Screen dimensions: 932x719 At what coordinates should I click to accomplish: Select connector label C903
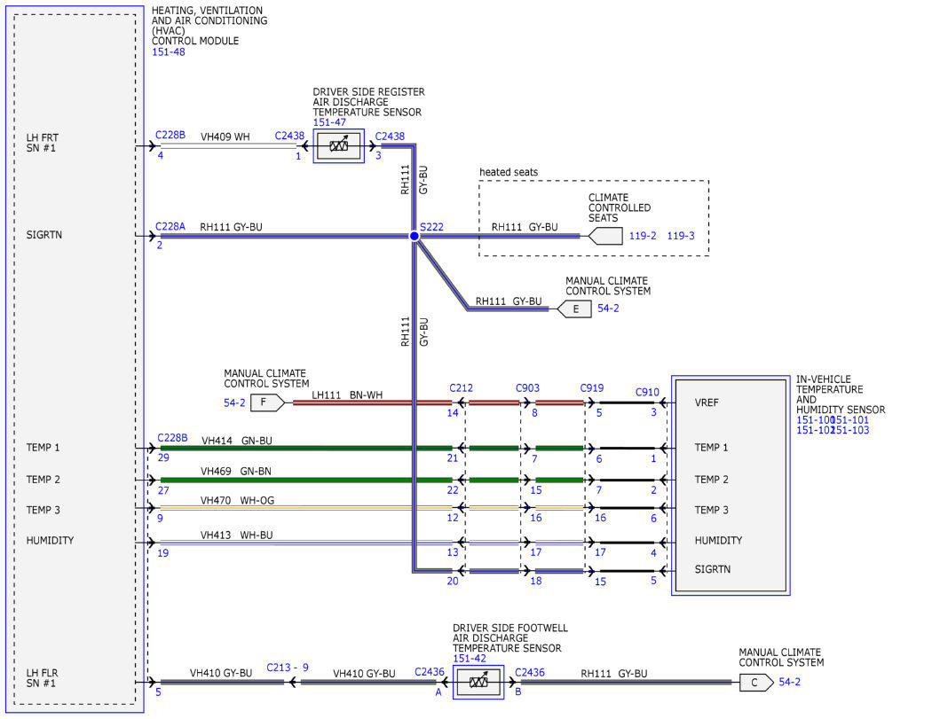click(527, 387)
